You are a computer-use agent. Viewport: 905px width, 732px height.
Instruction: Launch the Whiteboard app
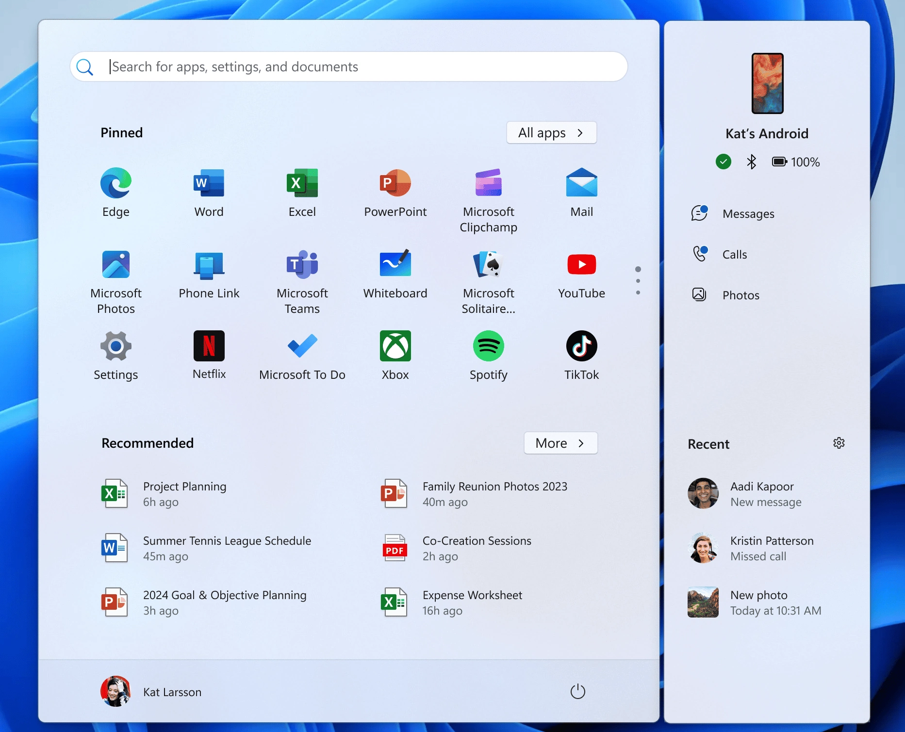pyautogui.click(x=395, y=274)
